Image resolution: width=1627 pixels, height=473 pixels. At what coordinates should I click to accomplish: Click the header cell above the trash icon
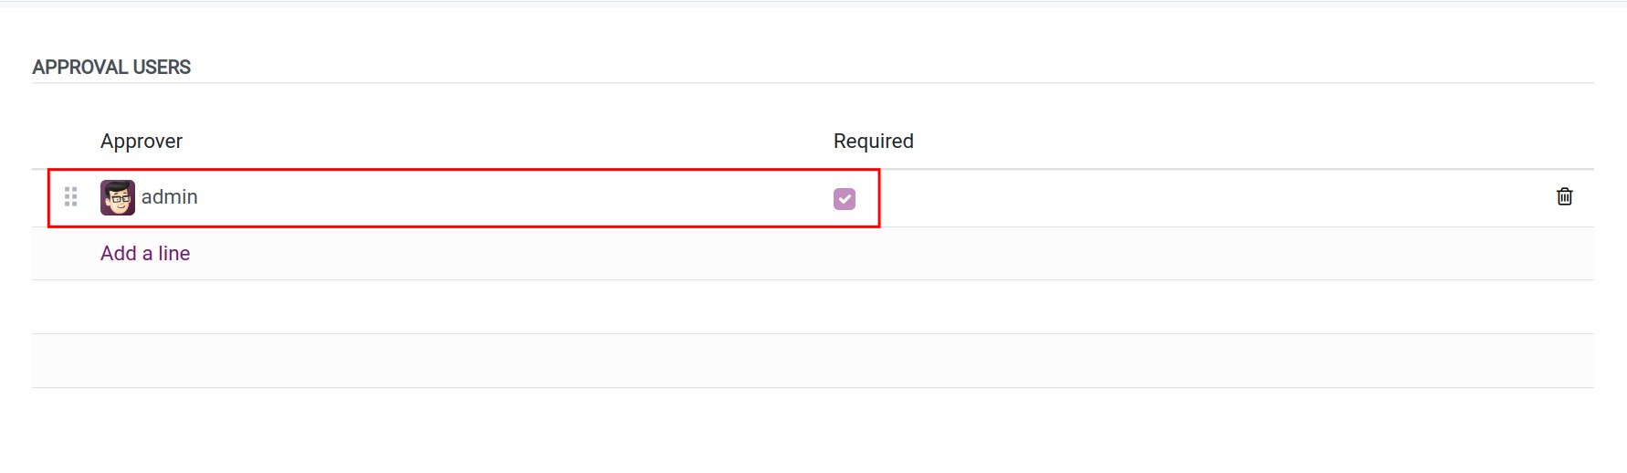click(1564, 142)
